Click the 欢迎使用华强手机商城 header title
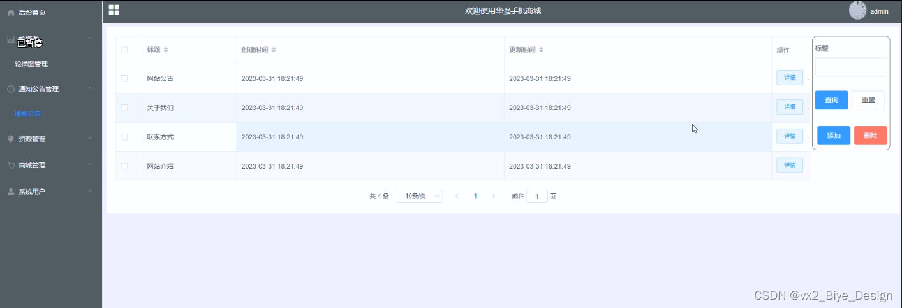902x308 pixels. pos(503,11)
